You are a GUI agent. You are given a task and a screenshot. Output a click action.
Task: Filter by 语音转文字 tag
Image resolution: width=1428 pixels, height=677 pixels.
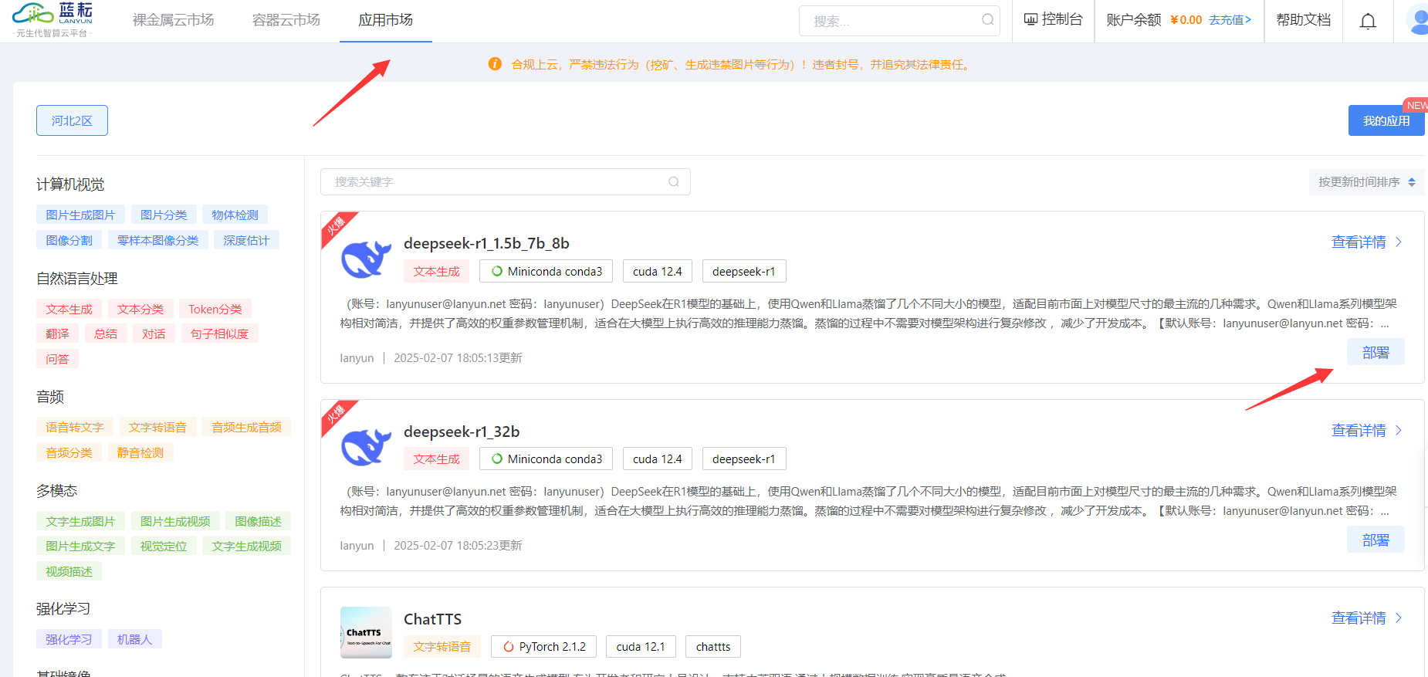pyautogui.click(x=75, y=428)
